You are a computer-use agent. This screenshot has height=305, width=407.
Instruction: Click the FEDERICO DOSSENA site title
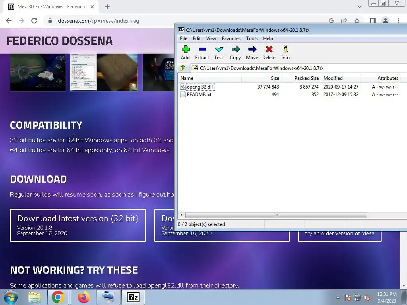click(x=60, y=41)
